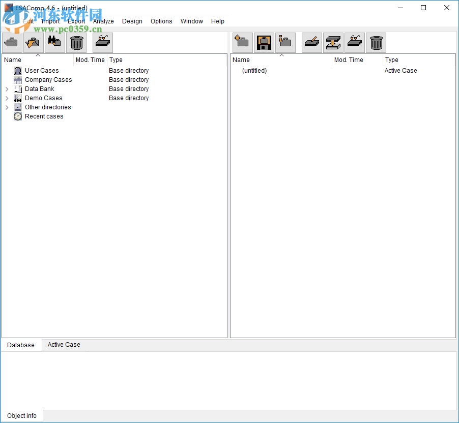Screen dimensions: 459x423
Task: Select the search binoculars icon on the left toolbar
Action: pyautogui.click(x=54, y=42)
